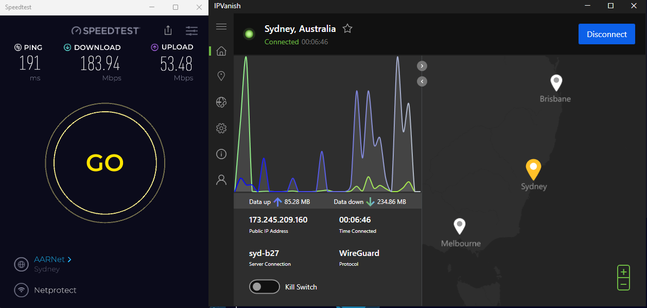Expand AARNet provider details via chevron

pyautogui.click(x=69, y=259)
